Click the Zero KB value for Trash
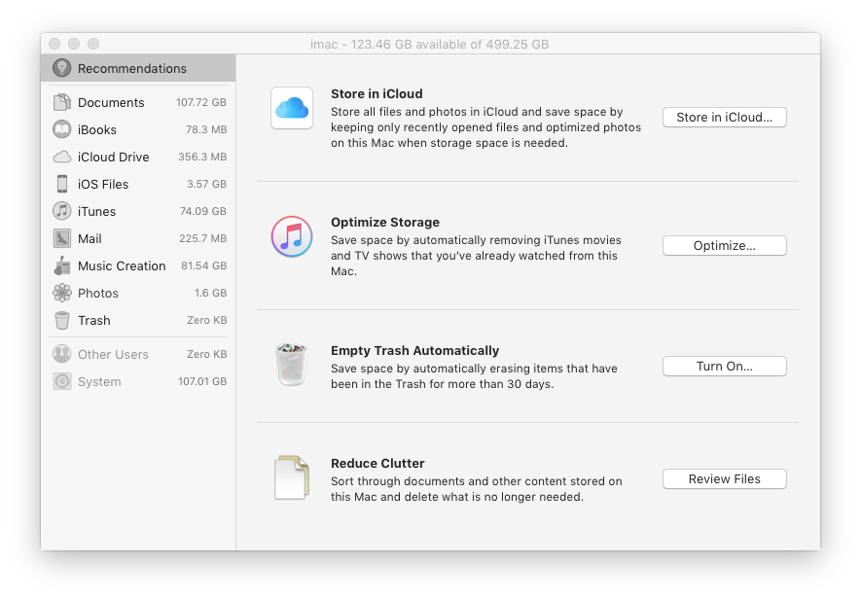This screenshot has height=599, width=861. 206,320
